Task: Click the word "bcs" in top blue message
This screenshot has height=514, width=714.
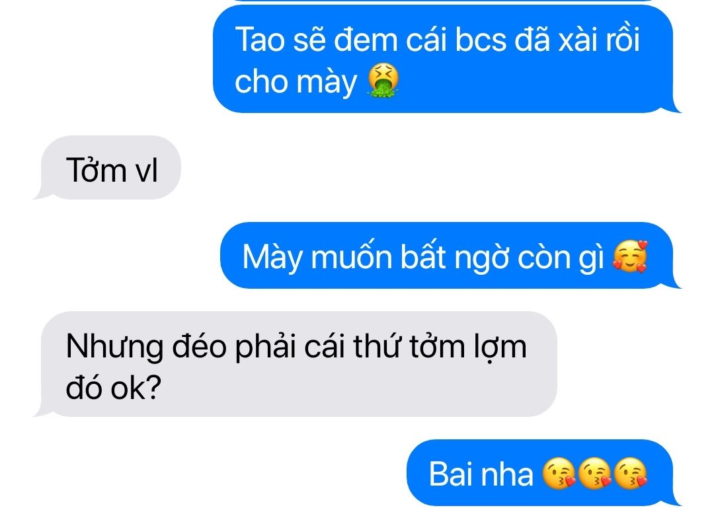Action: [481, 39]
